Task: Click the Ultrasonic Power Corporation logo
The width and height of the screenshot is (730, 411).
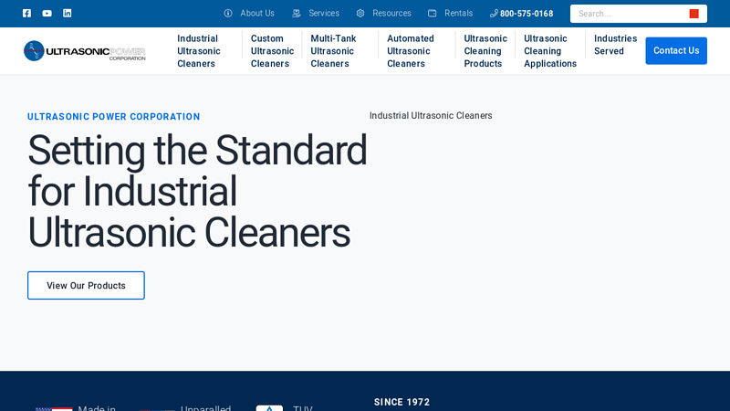Action: click(x=85, y=51)
